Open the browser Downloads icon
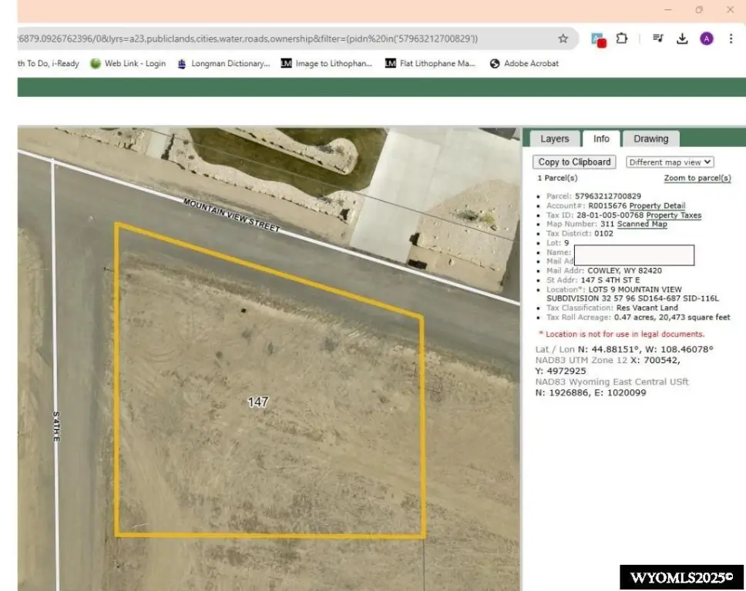746x591 pixels. [682, 38]
